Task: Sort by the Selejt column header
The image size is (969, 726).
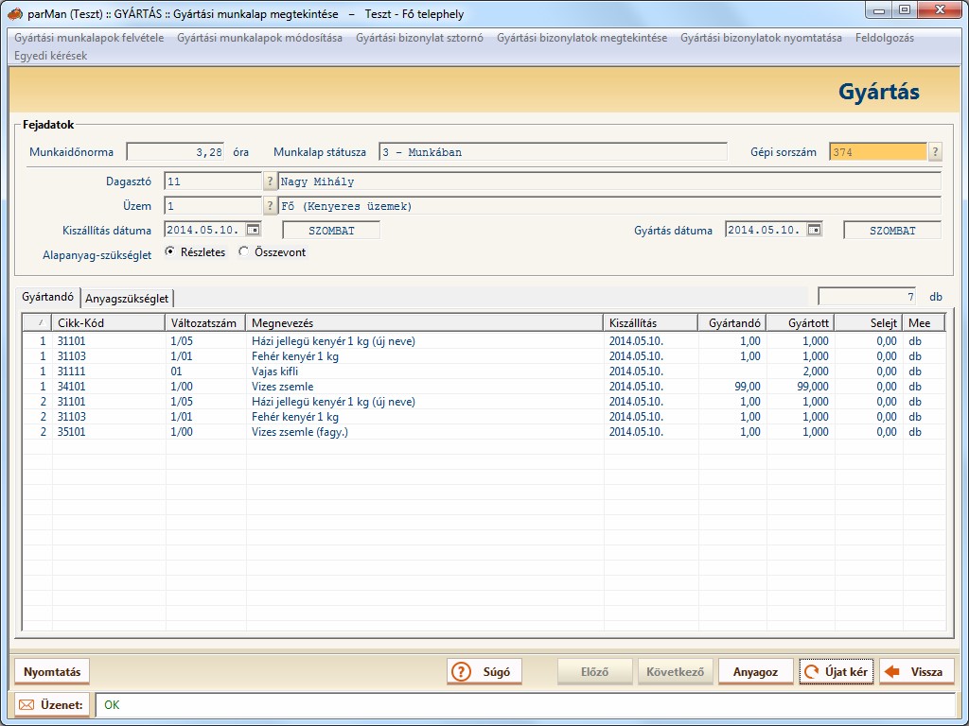Action: [868, 323]
